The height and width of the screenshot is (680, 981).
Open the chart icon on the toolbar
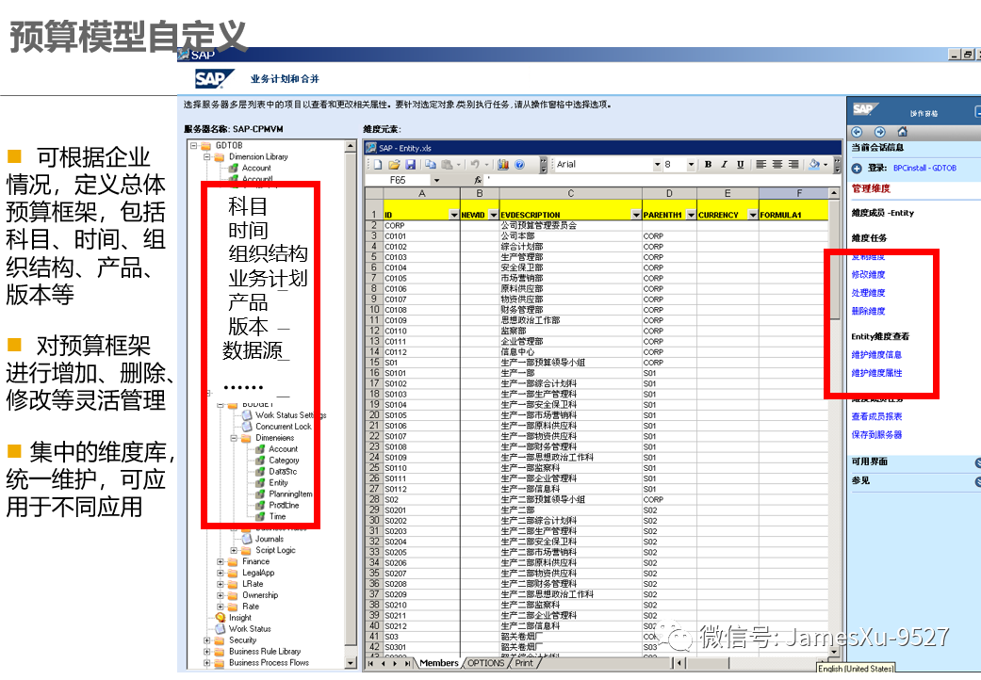click(x=502, y=164)
